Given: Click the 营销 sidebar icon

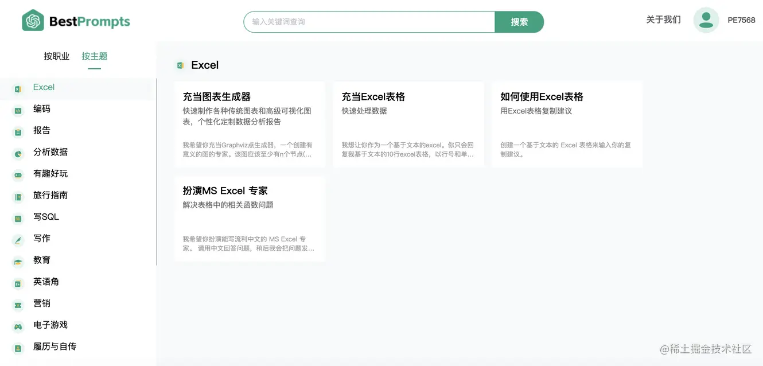Looking at the screenshot, I should coord(18,305).
